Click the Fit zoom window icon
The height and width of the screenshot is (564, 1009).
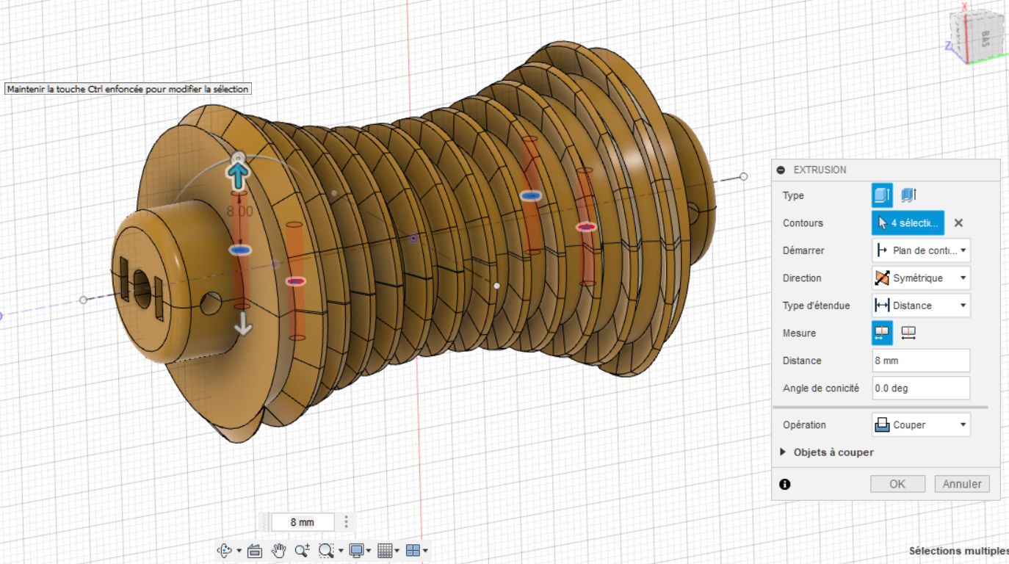327,550
